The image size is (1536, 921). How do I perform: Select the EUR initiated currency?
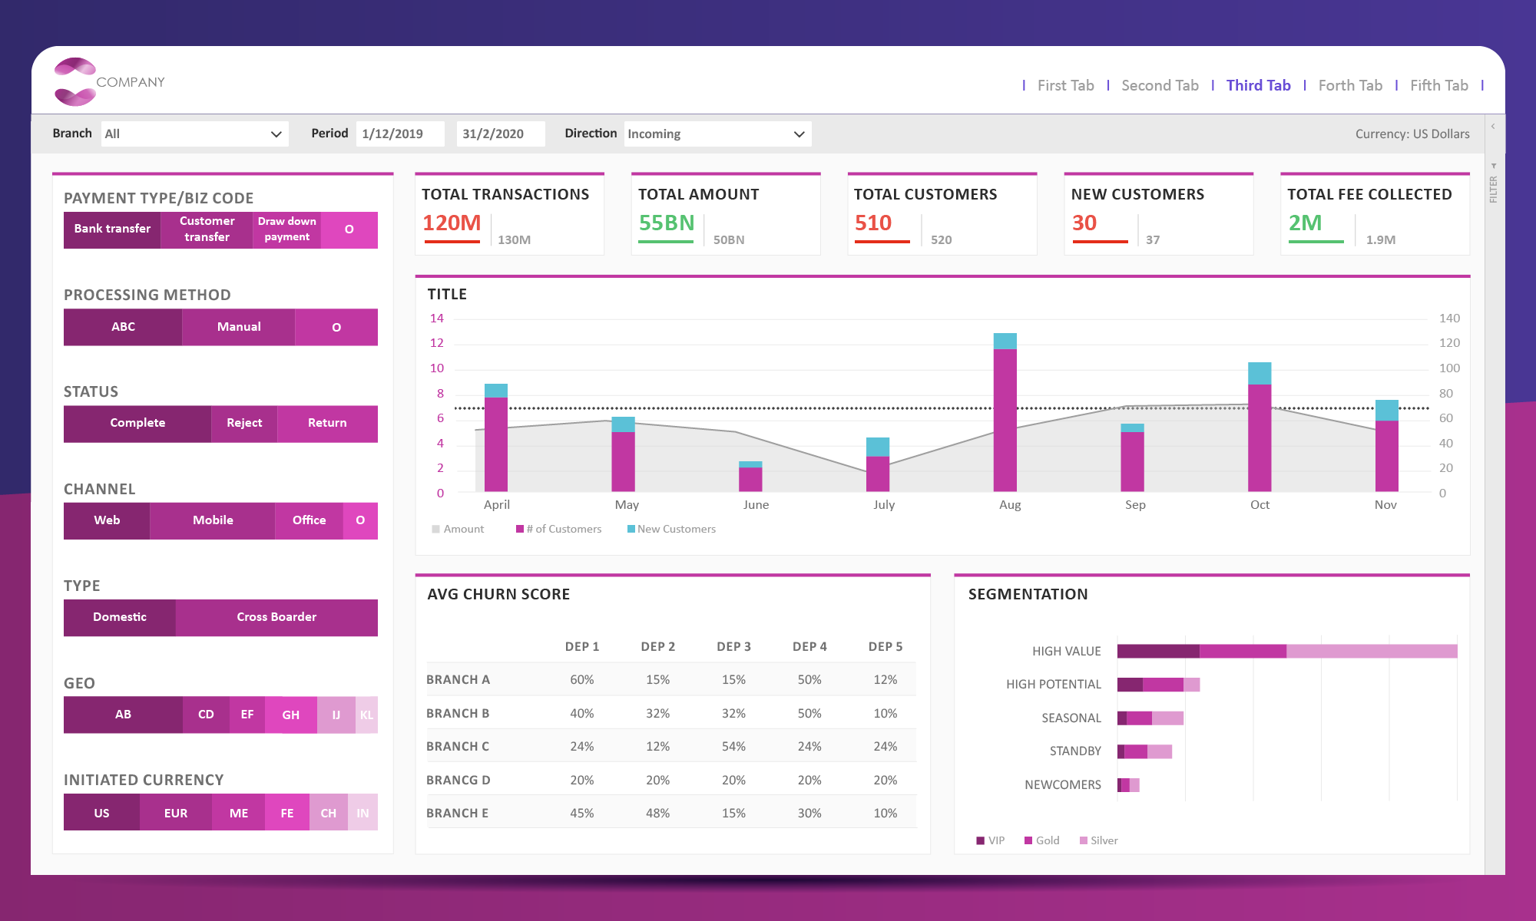click(x=176, y=813)
